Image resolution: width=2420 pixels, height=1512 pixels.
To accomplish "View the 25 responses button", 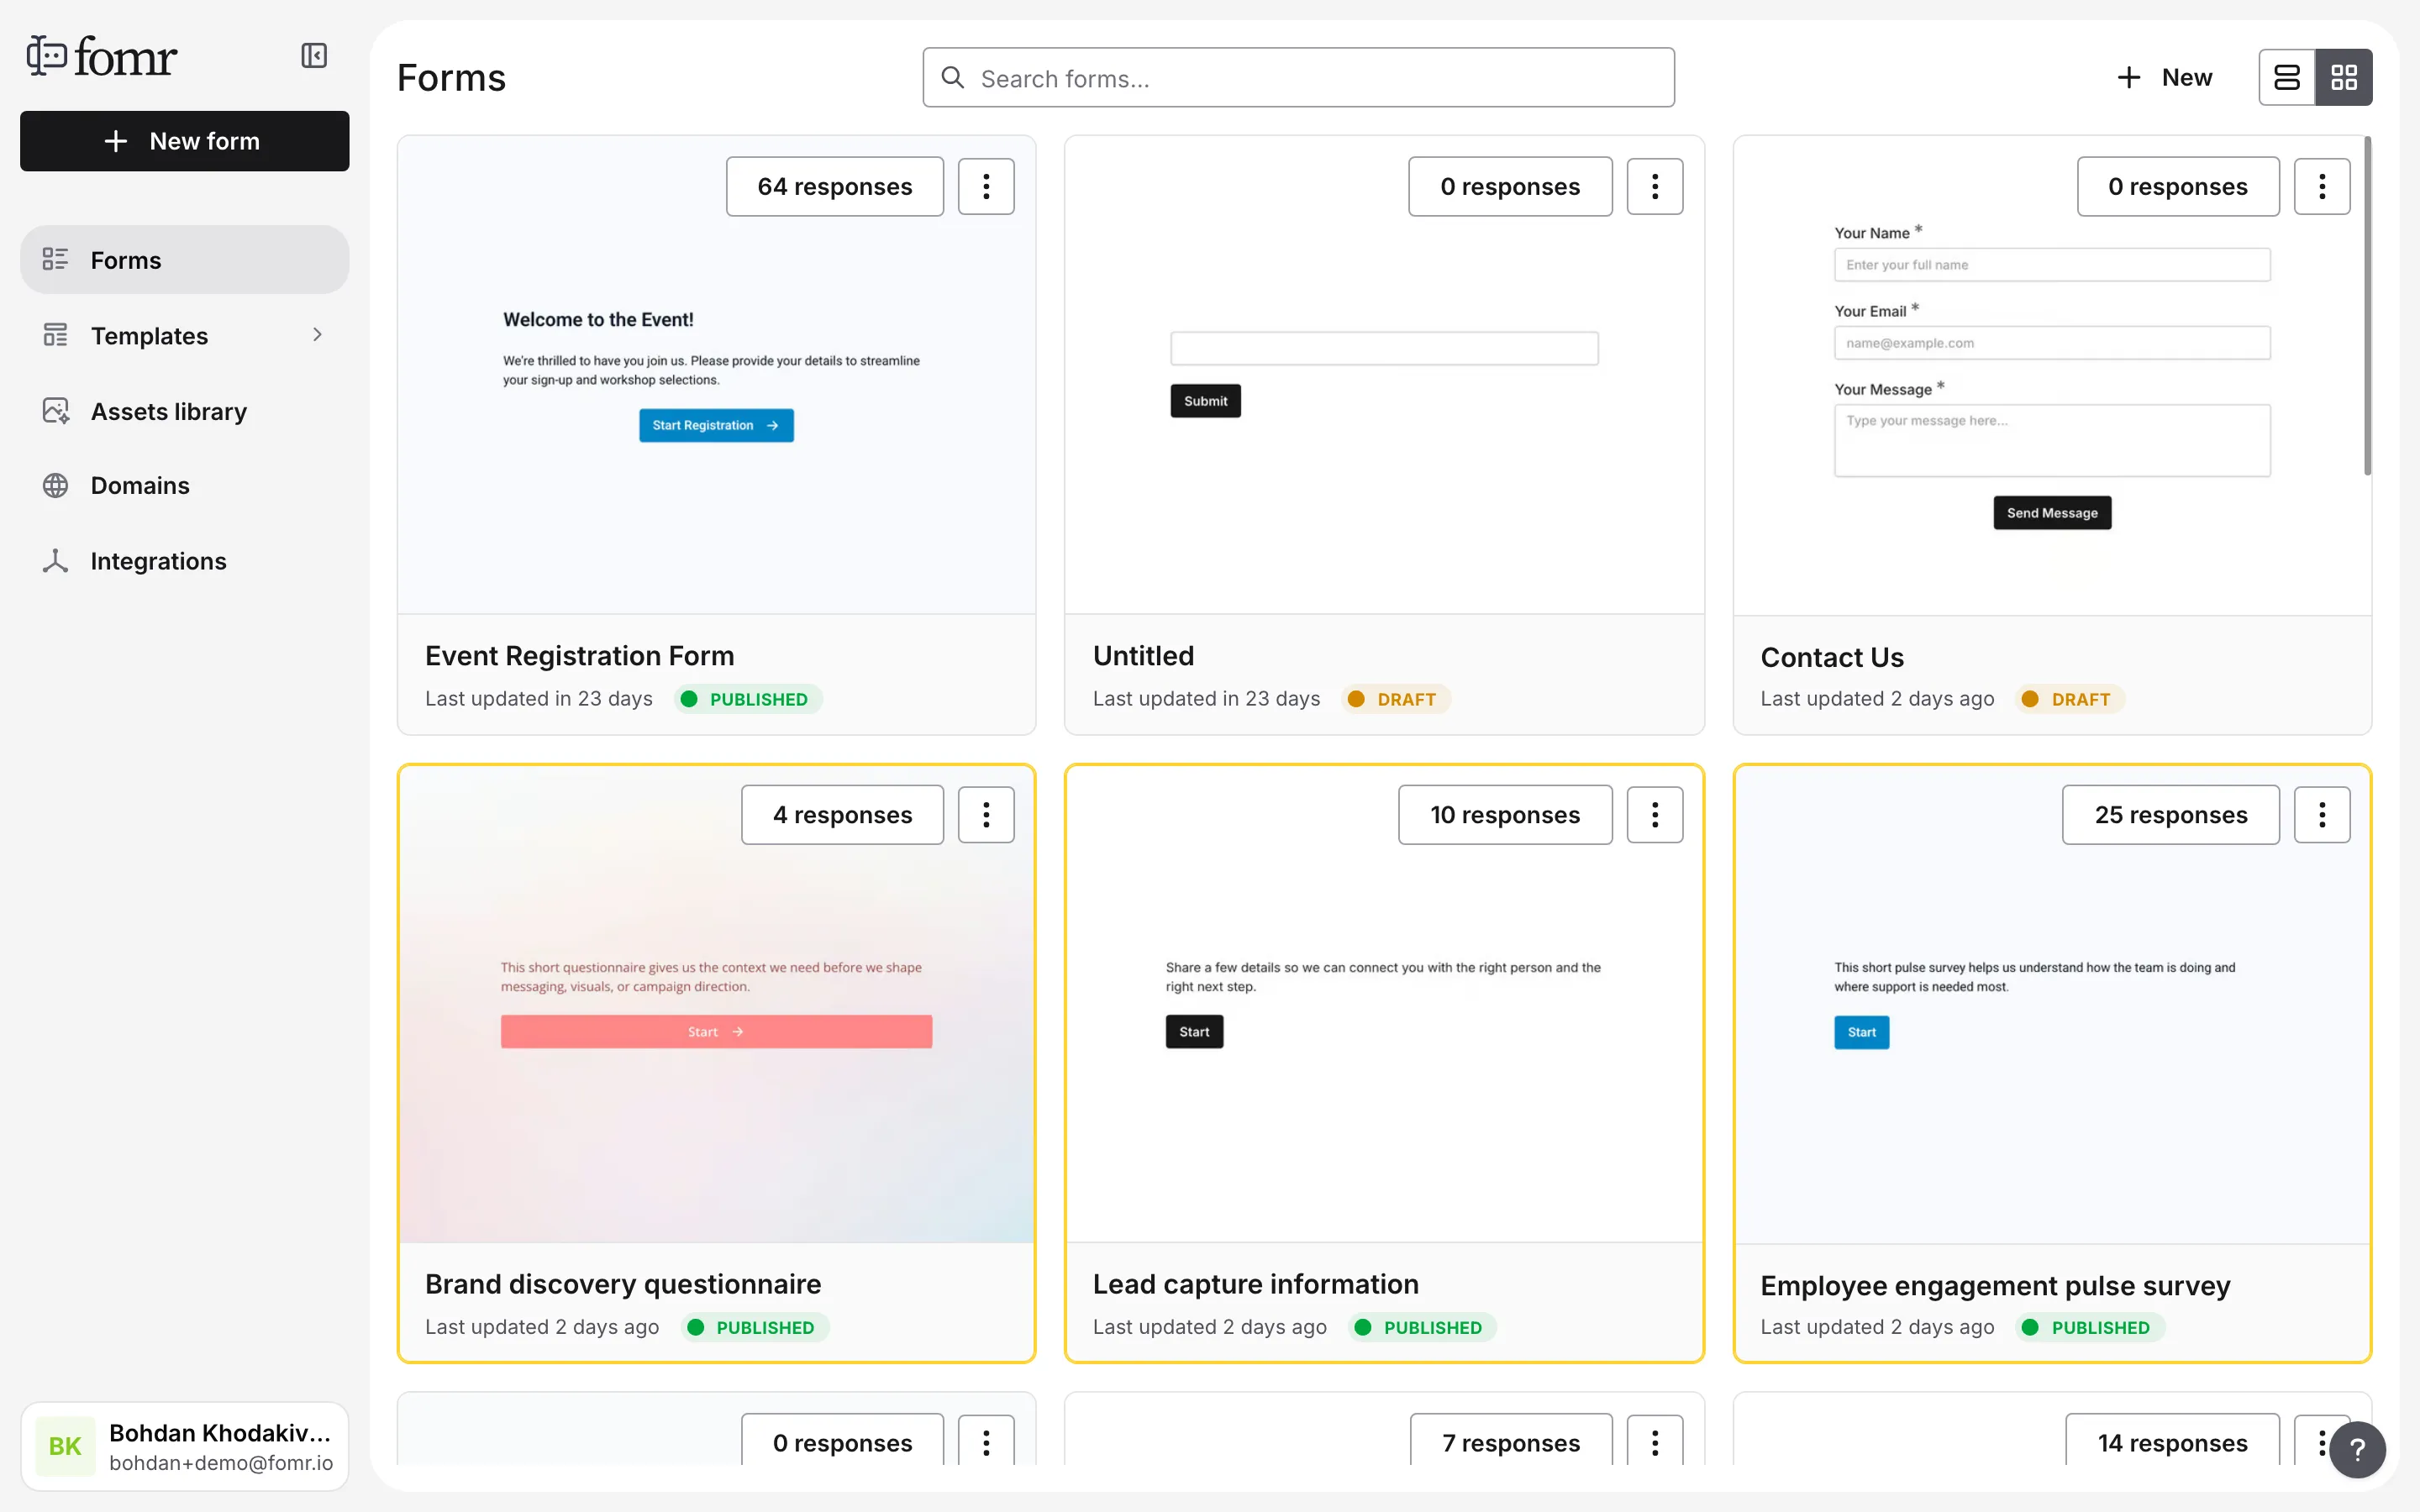I will (2171, 815).
